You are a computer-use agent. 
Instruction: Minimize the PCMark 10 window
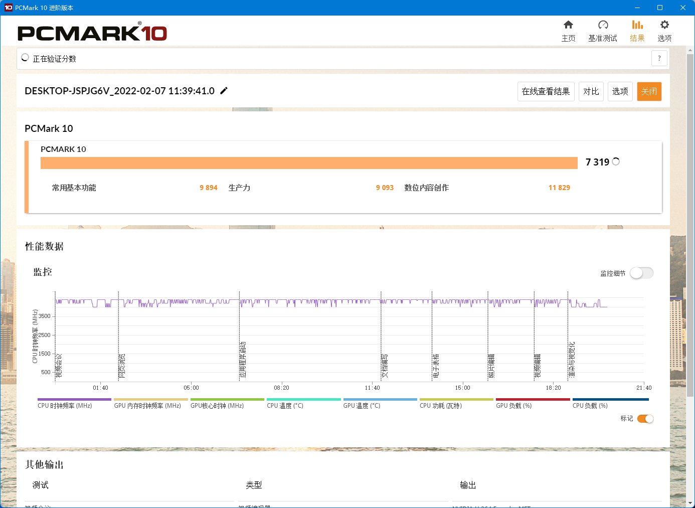click(637, 8)
